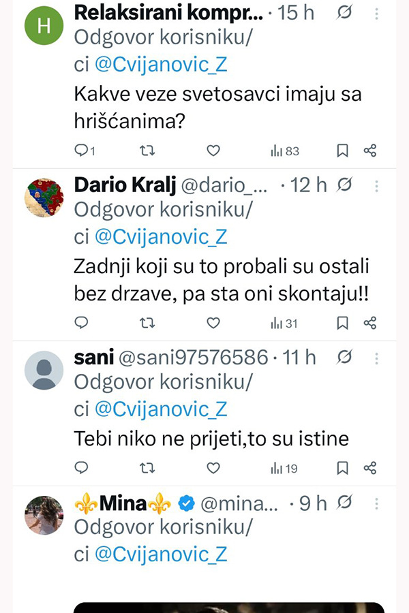Open Dario Kralj's avatar picture
The width and height of the screenshot is (409, 613).
(44, 198)
